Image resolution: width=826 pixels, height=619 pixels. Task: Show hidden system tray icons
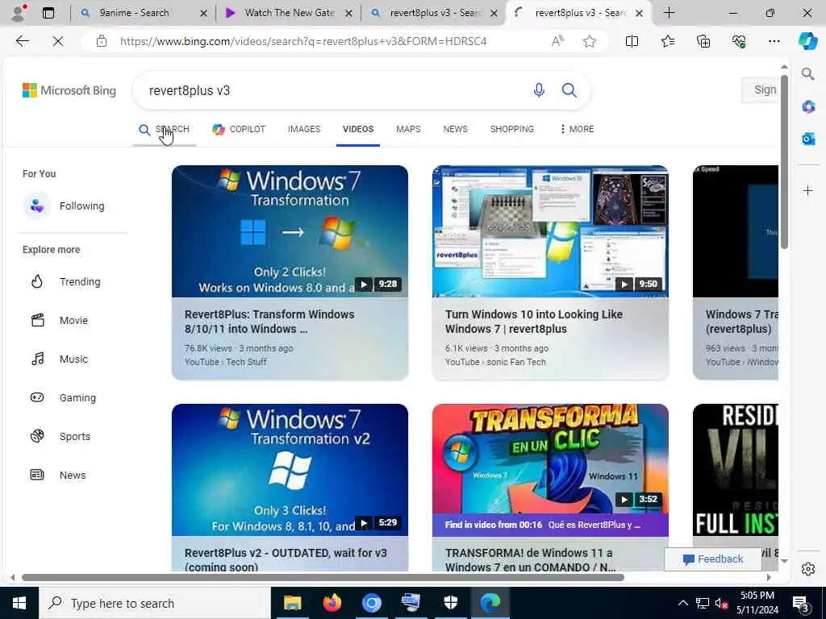[682, 603]
